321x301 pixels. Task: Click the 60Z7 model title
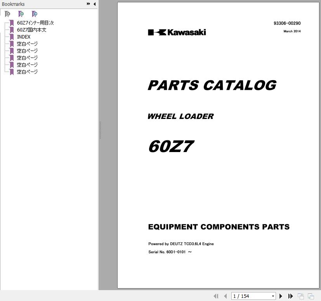[171, 146]
